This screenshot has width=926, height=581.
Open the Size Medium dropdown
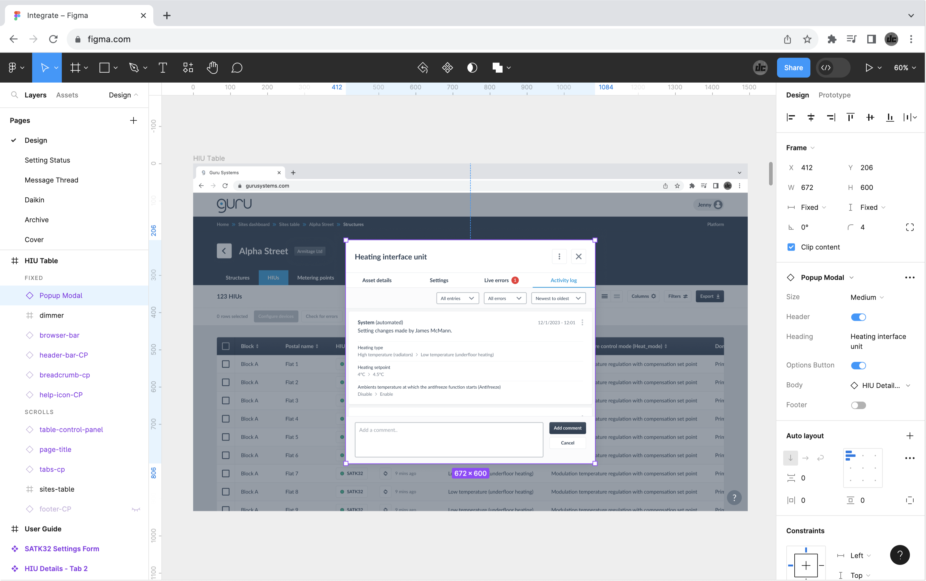click(867, 297)
